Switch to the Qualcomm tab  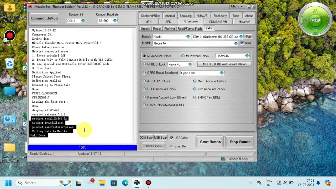(191, 22)
